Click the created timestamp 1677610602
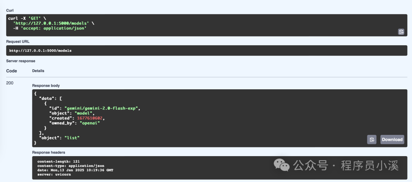The image size is (412, 182). (x=90, y=118)
